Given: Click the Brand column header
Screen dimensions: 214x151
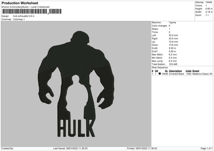Looking at the screenshot, I should pyautogui.click(x=196, y=71).
